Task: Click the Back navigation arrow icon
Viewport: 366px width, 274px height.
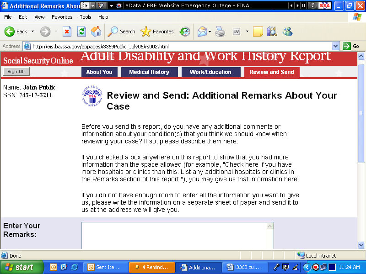Action: click(10, 32)
